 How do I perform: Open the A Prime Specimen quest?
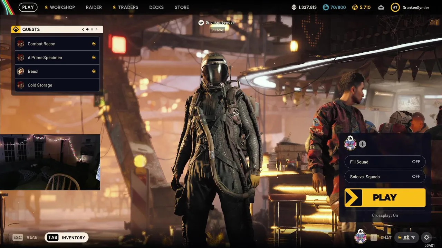pos(57,58)
